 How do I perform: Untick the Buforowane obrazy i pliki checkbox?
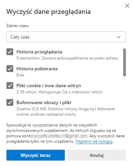pos(10,102)
